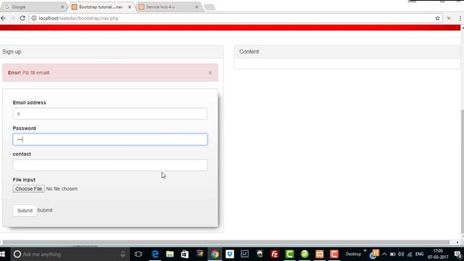The height and width of the screenshot is (261, 464).
Task: Click the plain Submit text link
Action: pyautogui.click(x=45, y=210)
